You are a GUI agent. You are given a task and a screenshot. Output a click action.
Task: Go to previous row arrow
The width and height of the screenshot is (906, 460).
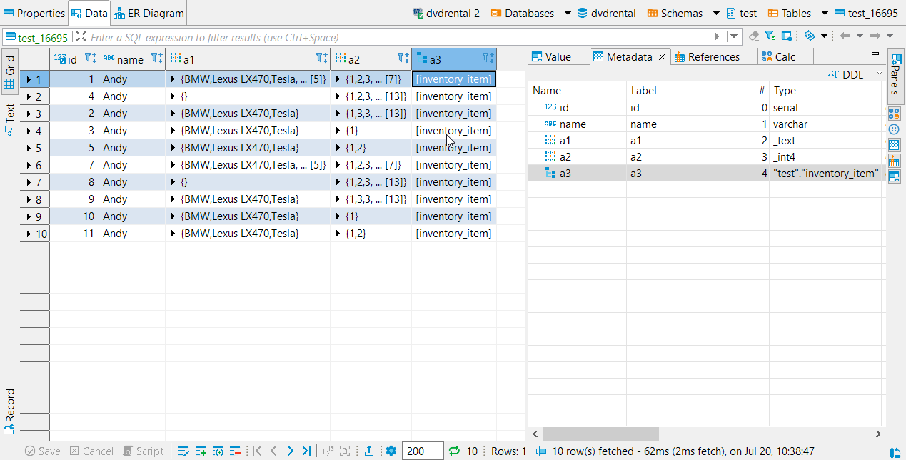tap(273, 451)
